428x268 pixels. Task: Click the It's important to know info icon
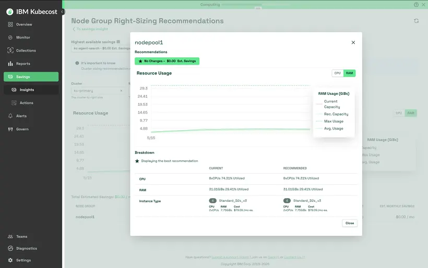(77, 63)
